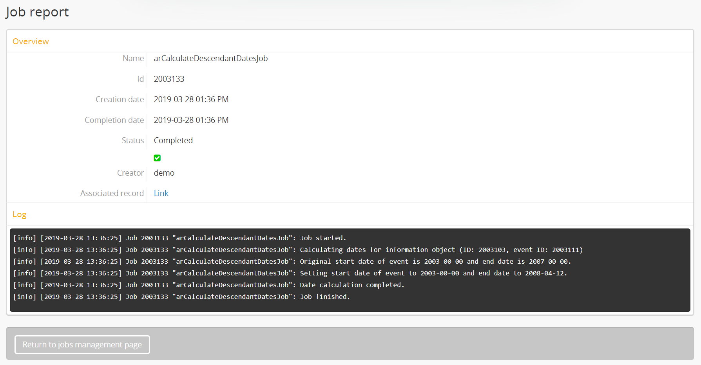The image size is (701, 365).
Task: Click the green completed checkmark icon
Action: tap(157, 158)
